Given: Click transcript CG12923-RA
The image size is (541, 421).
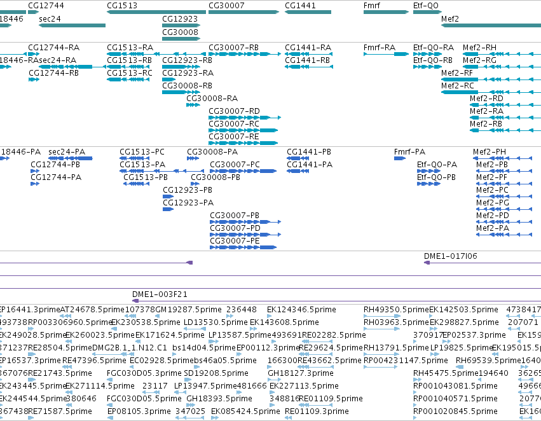Looking at the screenshot, I should point(188,72).
